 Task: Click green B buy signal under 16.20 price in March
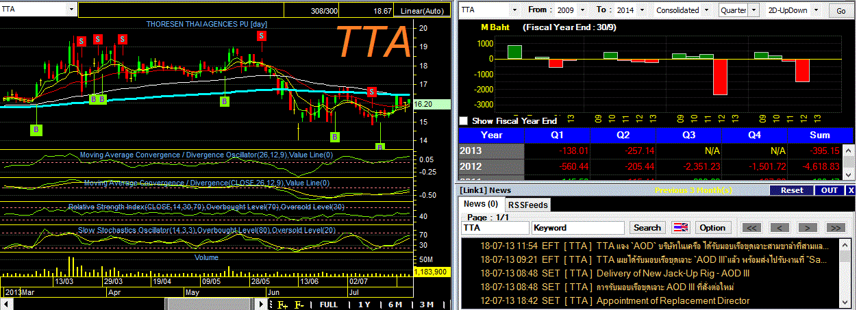[x=37, y=129]
